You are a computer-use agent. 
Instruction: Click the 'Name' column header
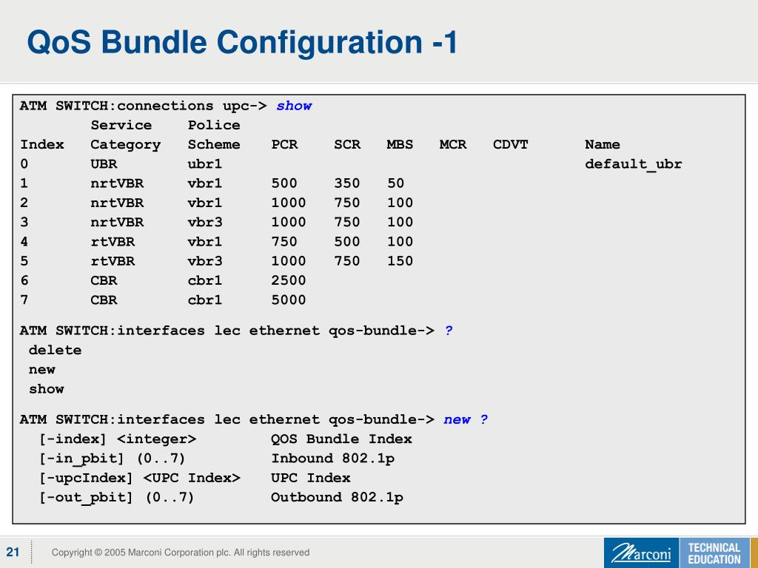click(603, 144)
